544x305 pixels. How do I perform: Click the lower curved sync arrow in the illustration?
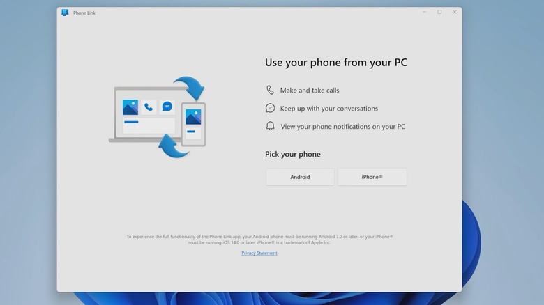click(173, 146)
